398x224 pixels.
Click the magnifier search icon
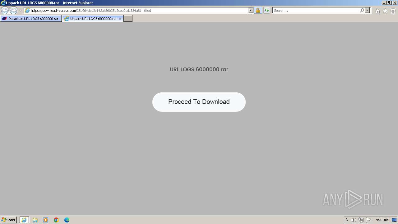pos(362,10)
